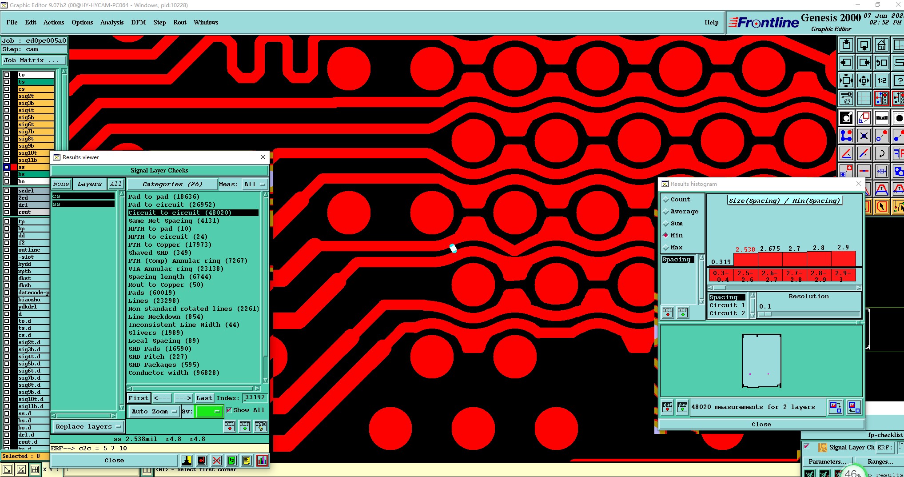Click the area zoom rectangle icon

[x=864, y=118]
